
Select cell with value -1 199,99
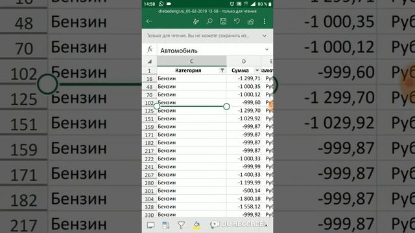pos(244,183)
